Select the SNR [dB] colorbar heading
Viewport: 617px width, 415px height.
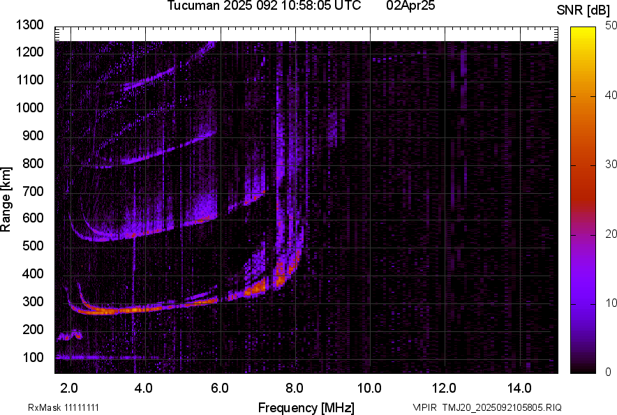583,10
